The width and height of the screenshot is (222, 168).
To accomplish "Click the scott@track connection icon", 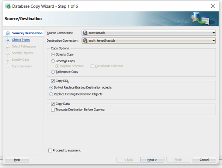I will 85,33.
